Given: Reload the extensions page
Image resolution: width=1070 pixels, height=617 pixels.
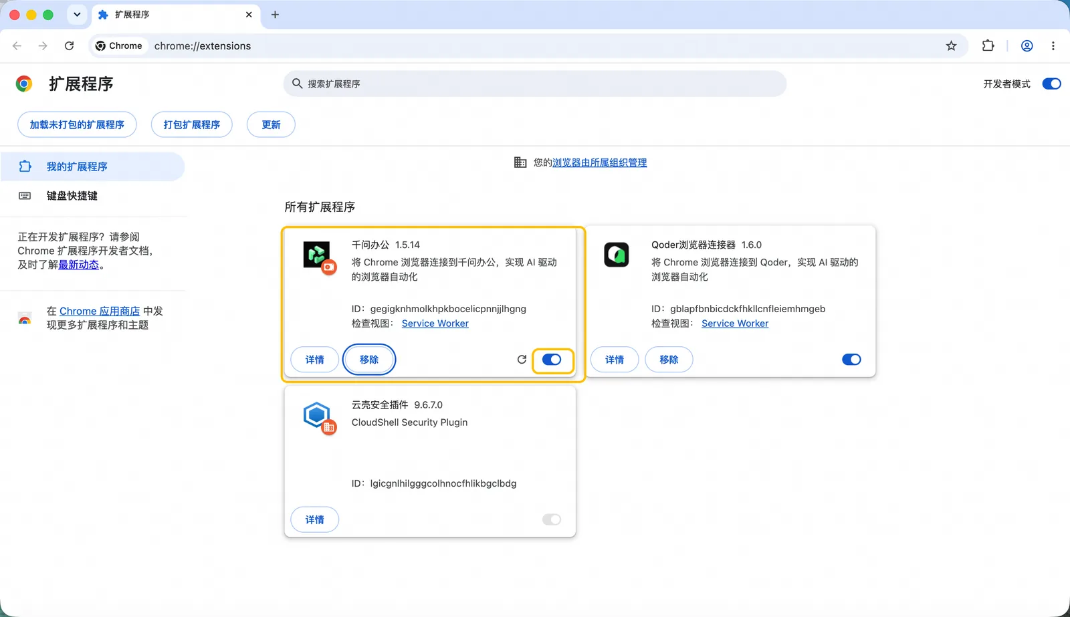Looking at the screenshot, I should (x=69, y=46).
